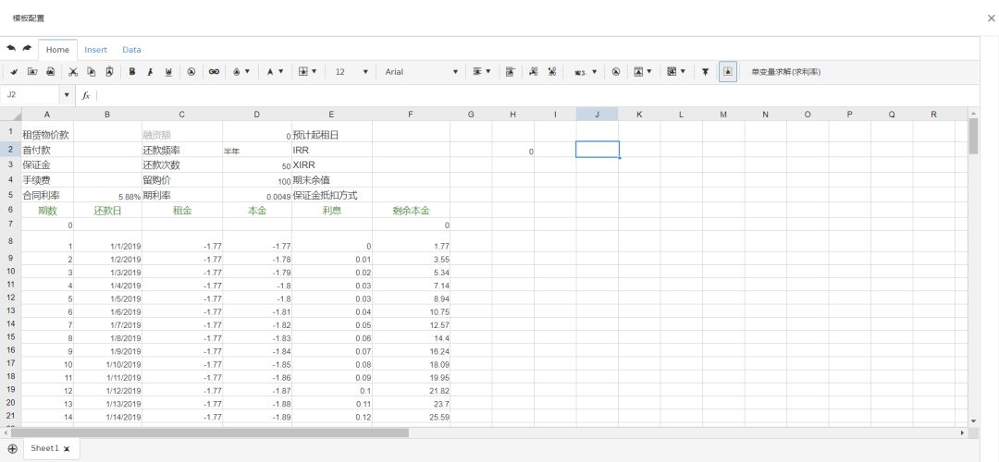Add a new sheet with plus button
The height and width of the screenshot is (462, 999).
12,448
